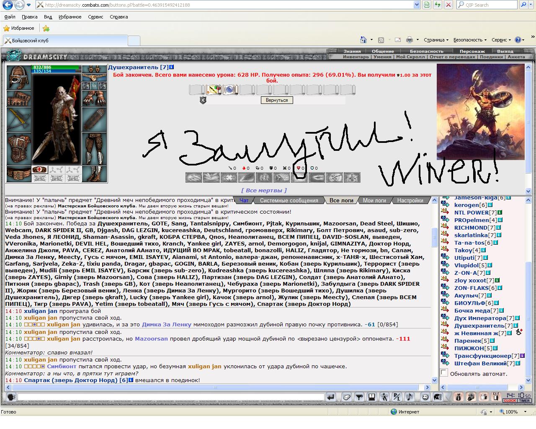This screenshot has width=536, height=429.
Task: Click the helmet equipment slot
Action: point(18,77)
